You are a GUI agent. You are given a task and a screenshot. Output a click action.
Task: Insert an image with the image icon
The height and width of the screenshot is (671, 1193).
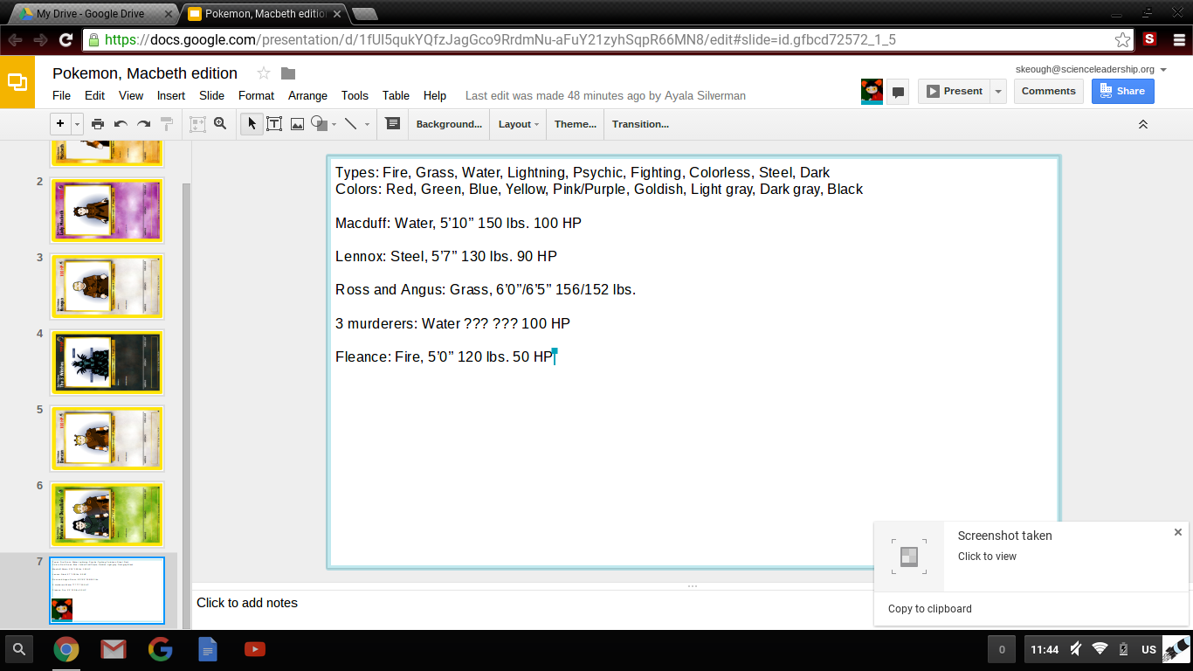pyautogui.click(x=297, y=124)
